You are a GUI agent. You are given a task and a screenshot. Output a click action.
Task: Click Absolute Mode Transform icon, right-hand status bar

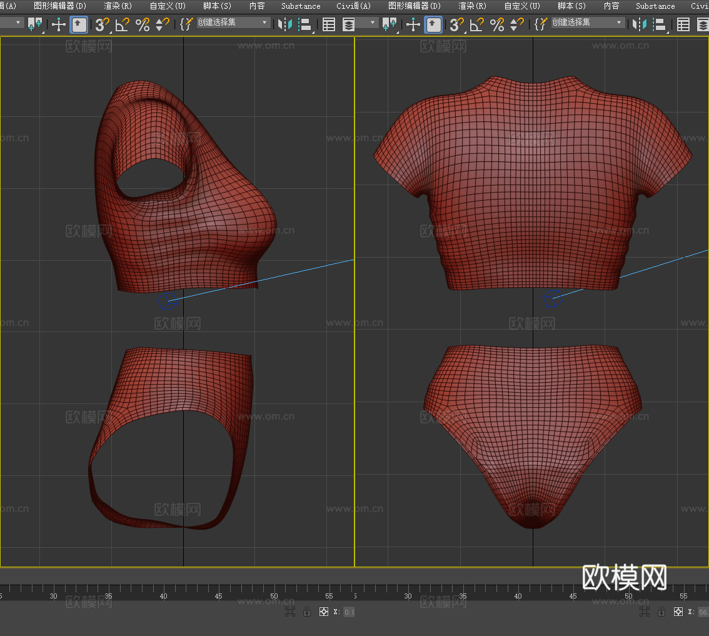tap(678, 612)
